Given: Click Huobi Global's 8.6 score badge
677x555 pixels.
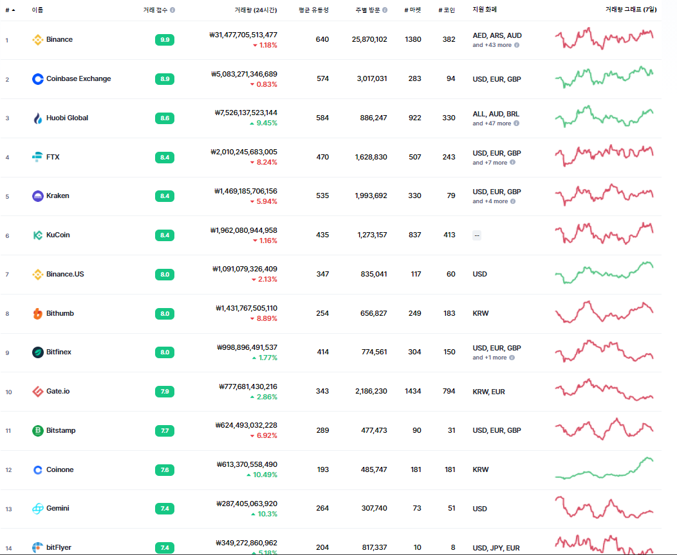Looking at the screenshot, I should pos(165,118).
